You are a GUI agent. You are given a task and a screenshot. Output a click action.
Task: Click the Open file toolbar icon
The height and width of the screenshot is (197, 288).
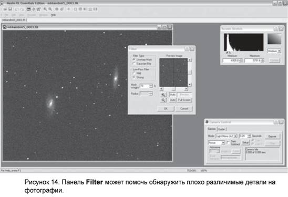click(5, 9)
